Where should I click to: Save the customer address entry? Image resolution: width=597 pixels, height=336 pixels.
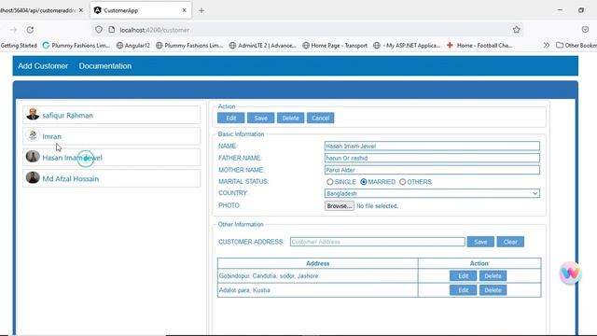click(x=480, y=242)
